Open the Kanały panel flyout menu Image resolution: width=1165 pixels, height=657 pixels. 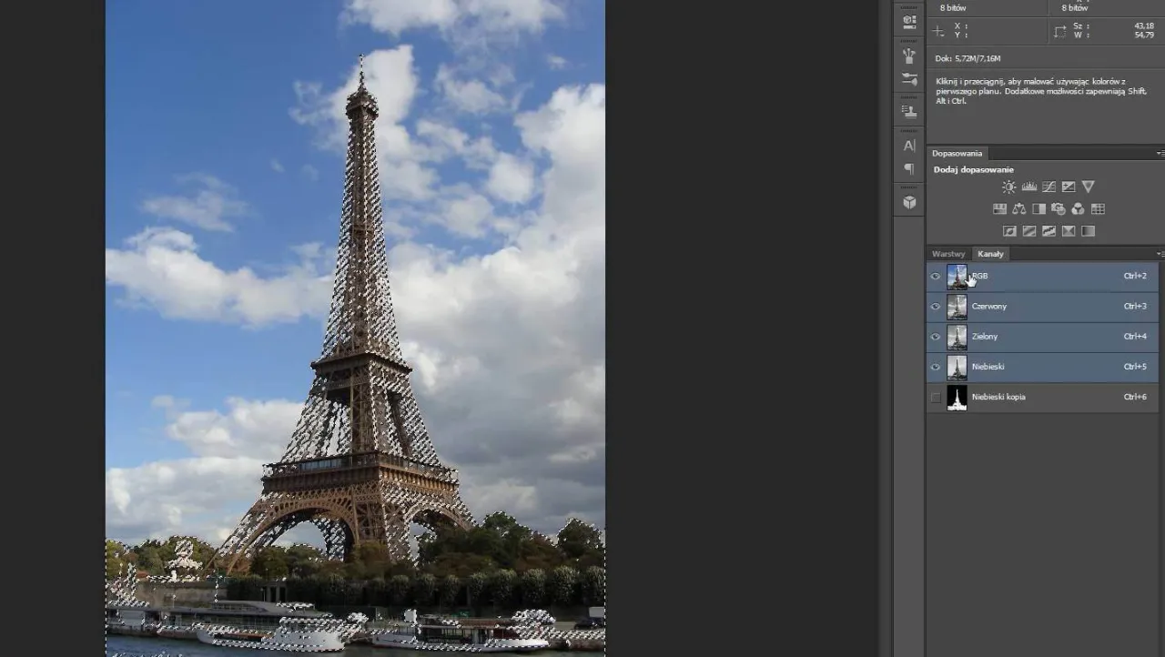tap(1159, 254)
